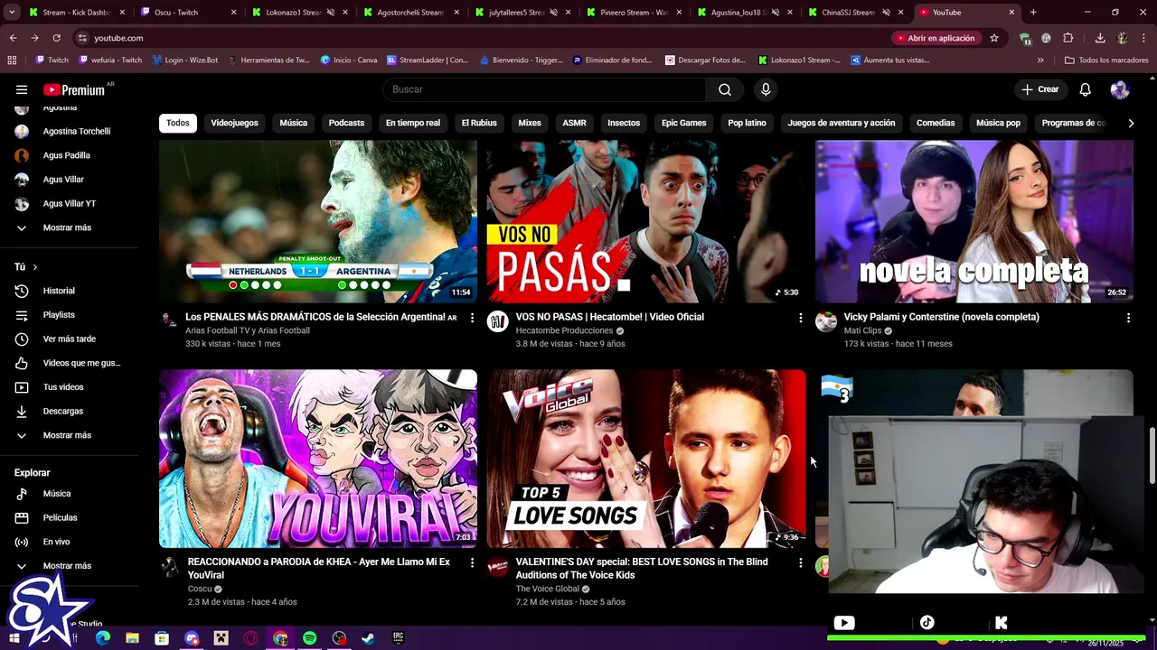Viewport: 1157px width, 650px height.
Task: Expand hidden bookmarks overflow chevron
Action: click(1040, 60)
